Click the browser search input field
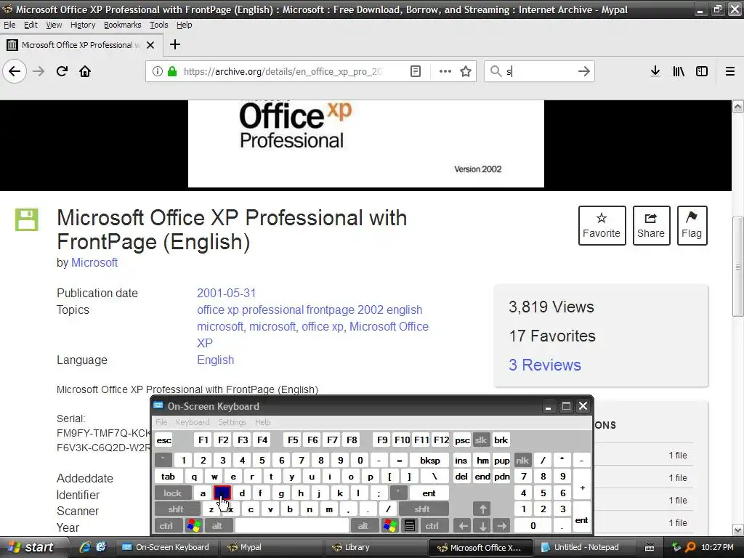This screenshot has height=558, width=744. point(539,72)
